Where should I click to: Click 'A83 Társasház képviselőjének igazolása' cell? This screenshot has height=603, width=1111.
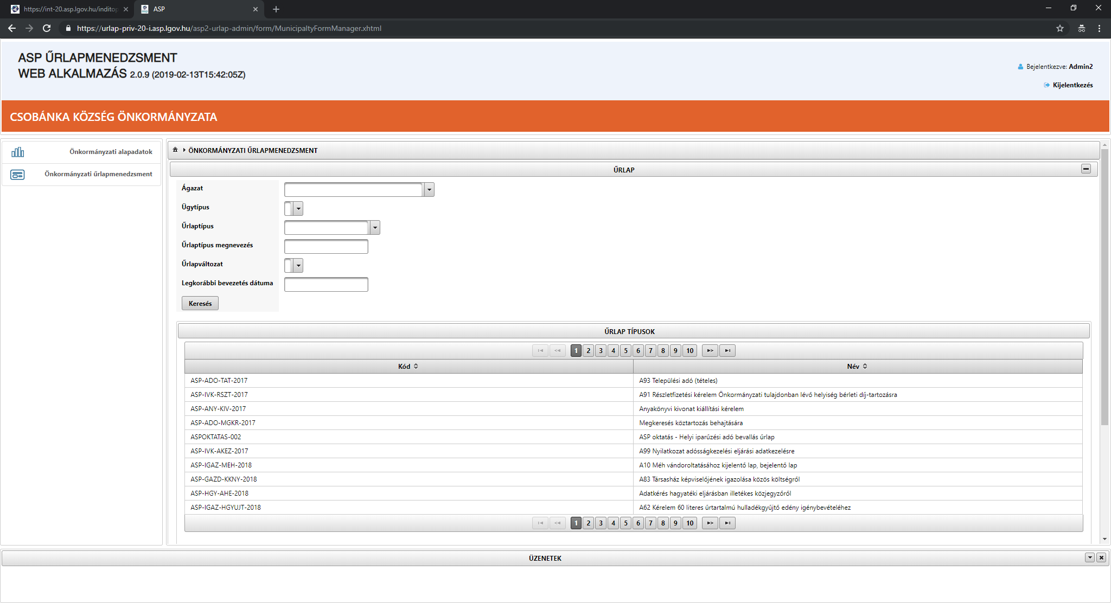click(858, 479)
